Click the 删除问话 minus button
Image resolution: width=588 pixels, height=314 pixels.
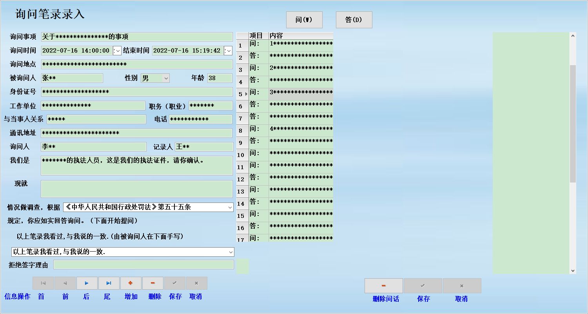pyautogui.click(x=384, y=286)
